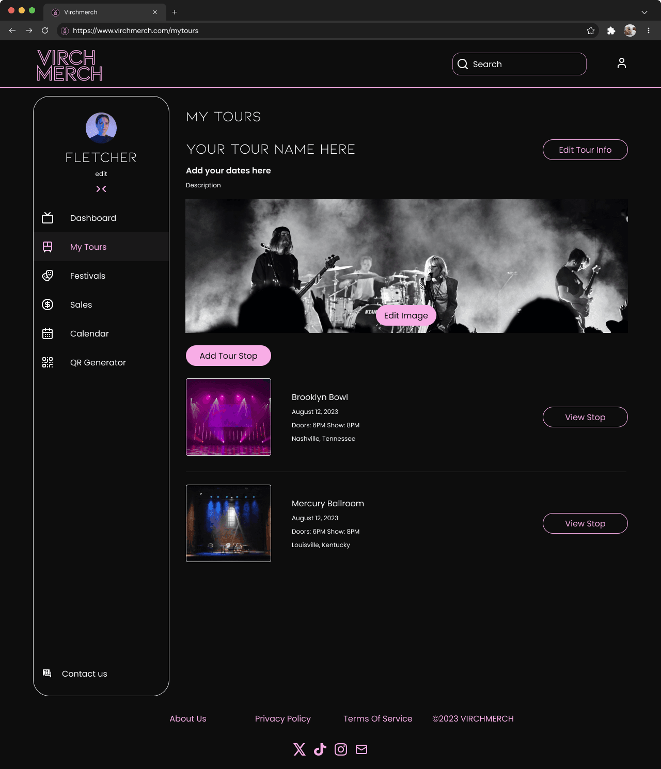This screenshot has height=769, width=661.
Task: Open the Calendar icon in sidebar
Action: click(48, 333)
